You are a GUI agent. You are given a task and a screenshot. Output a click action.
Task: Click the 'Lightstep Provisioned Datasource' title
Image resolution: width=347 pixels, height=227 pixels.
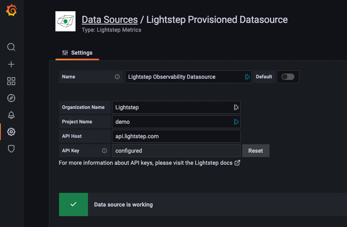point(217,20)
